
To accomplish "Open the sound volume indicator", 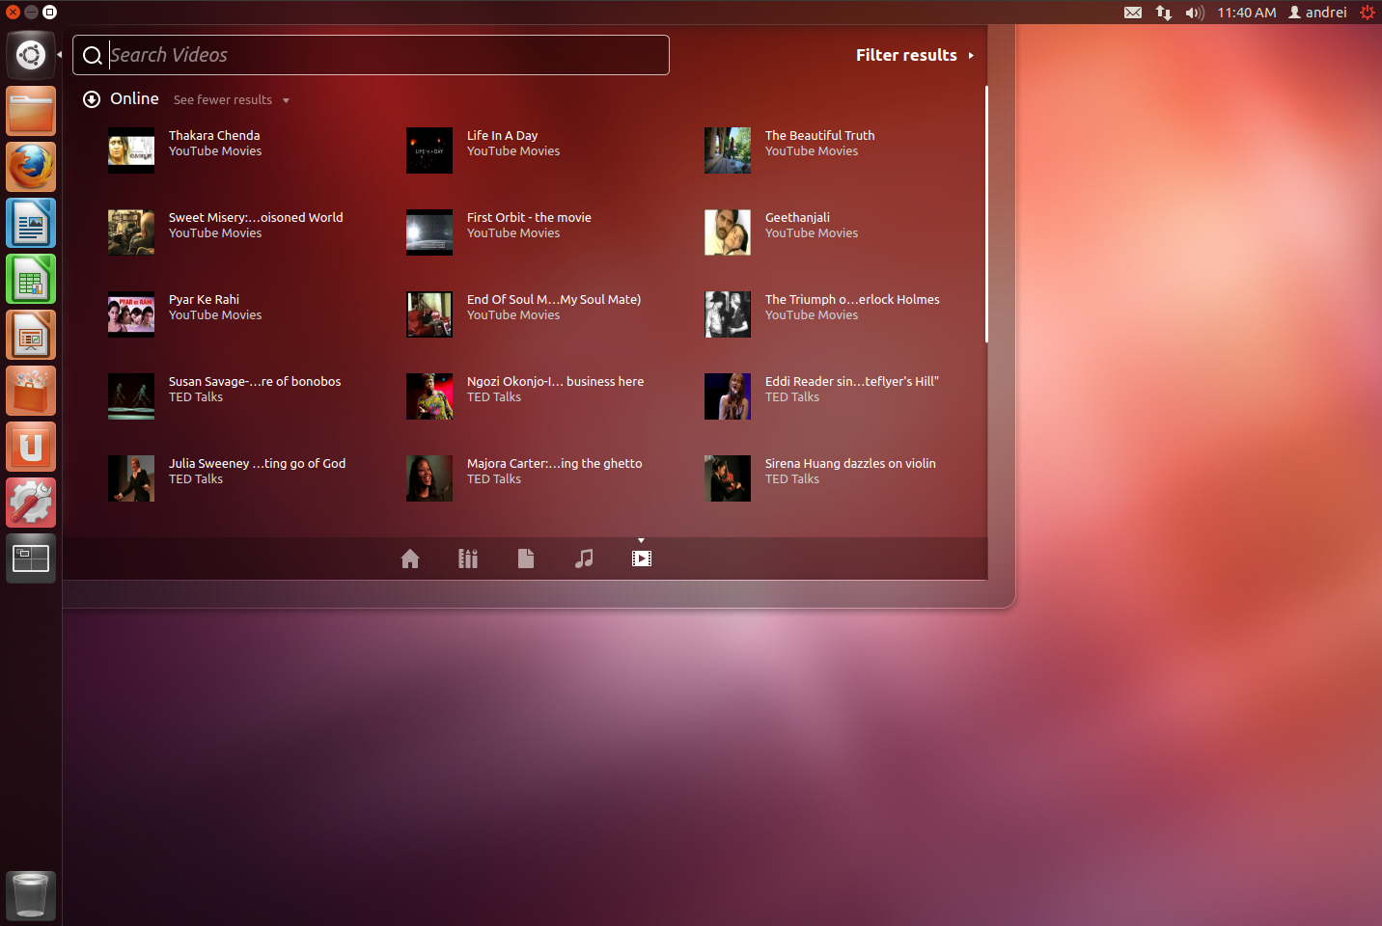I will (1195, 13).
